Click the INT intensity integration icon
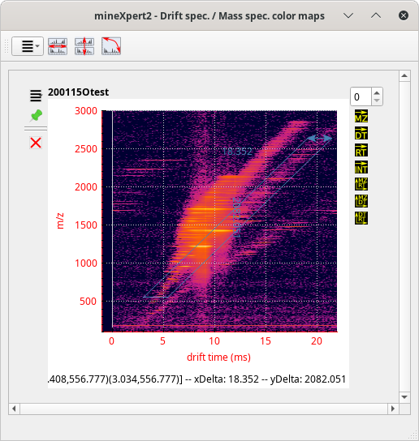 click(361, 167)
